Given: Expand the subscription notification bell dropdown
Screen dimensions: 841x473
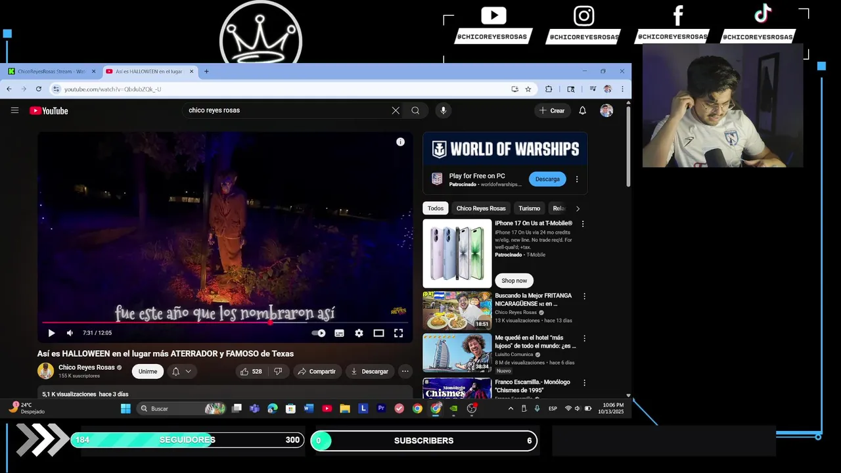Looking at the screenshot, I should (181, 371).
